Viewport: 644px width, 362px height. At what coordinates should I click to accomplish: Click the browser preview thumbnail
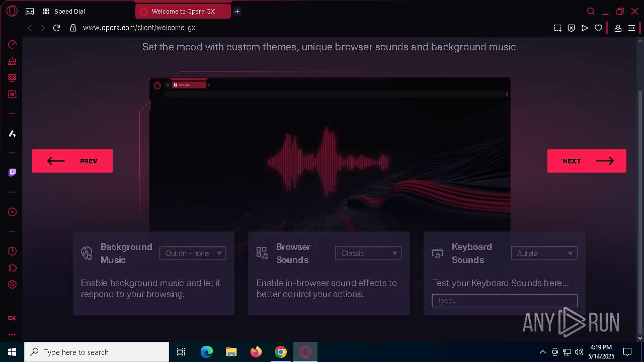(330, 155)
